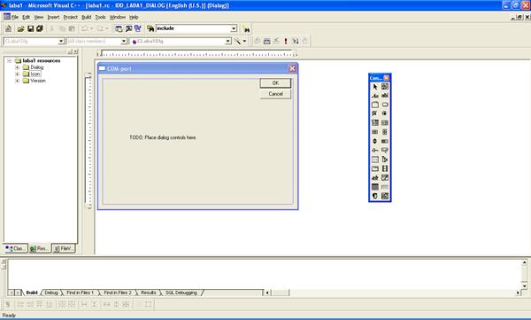
Task: Pick the Check Box control tool
Action: [375, 114]
